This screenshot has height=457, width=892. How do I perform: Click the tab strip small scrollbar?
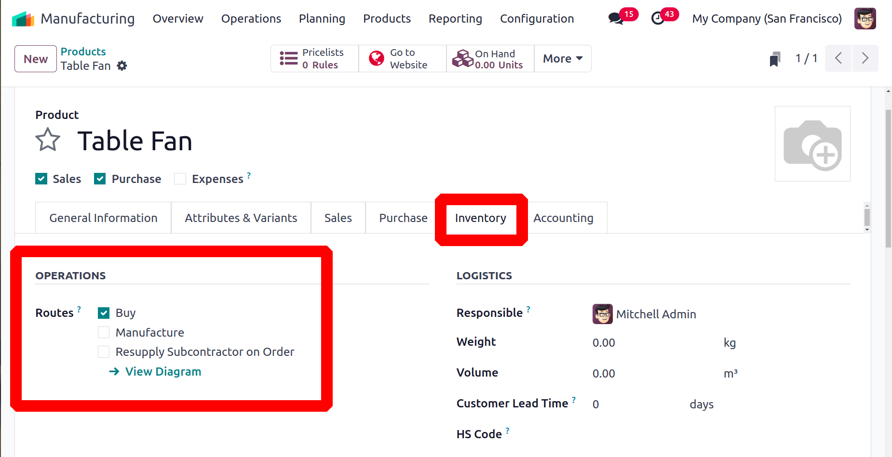pyautogui.click(x=867, y=217)
